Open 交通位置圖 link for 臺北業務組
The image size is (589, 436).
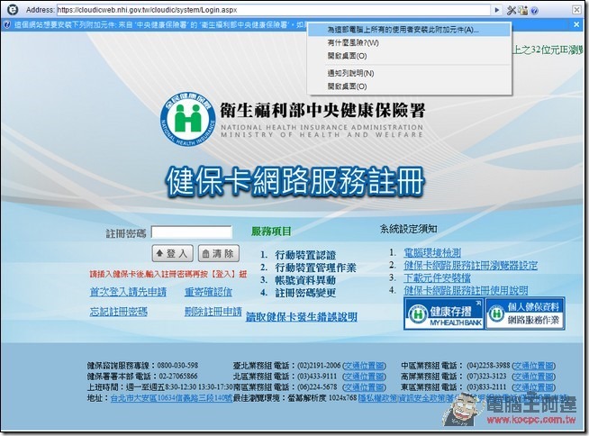(x=364, y=366)
